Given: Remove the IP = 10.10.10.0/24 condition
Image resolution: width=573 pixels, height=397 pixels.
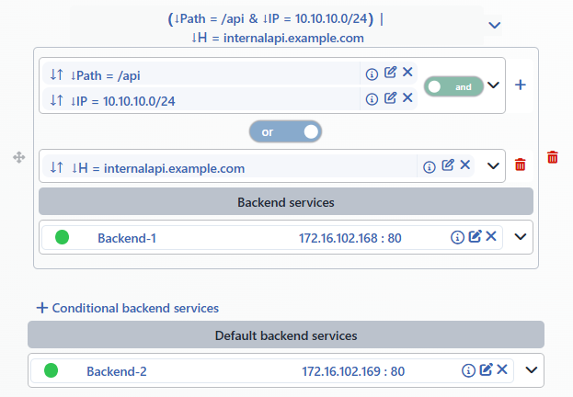Looking at the screenshot, I should 407,97.
